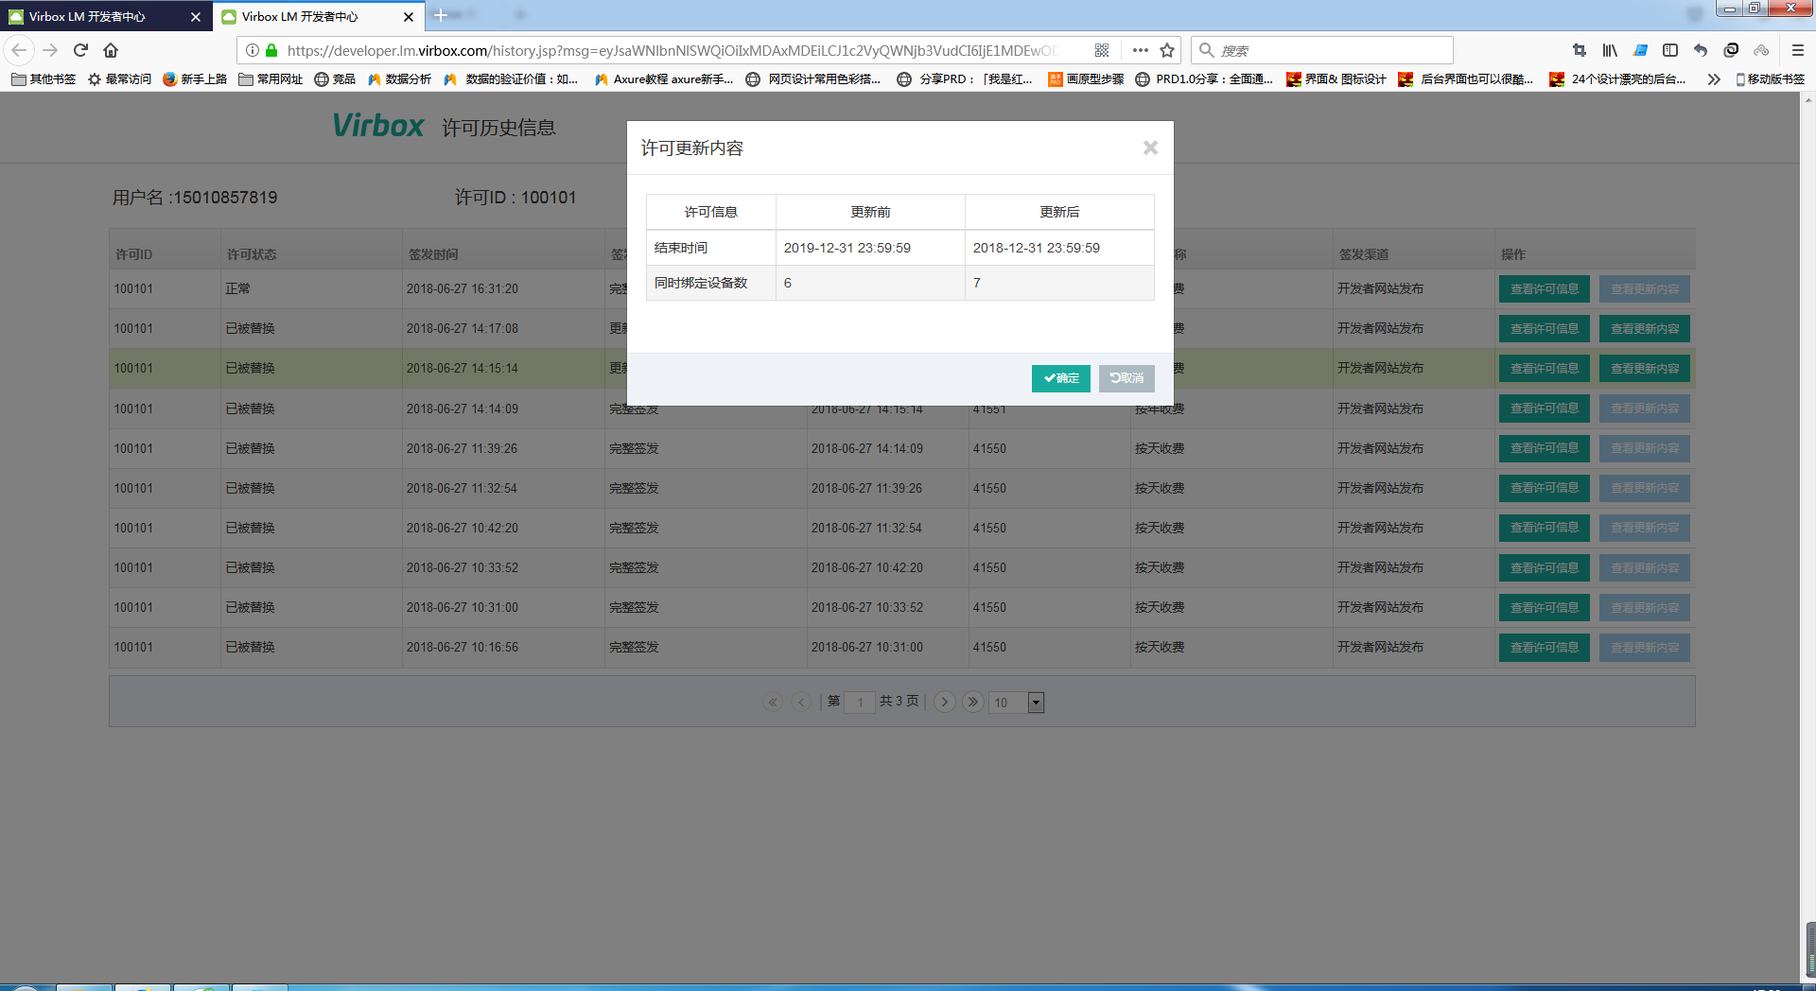The height and width of the screenshot is (991, 1816).
Task: Open the 界面& 图标设计 bookmark
Action: point(1336,79)
